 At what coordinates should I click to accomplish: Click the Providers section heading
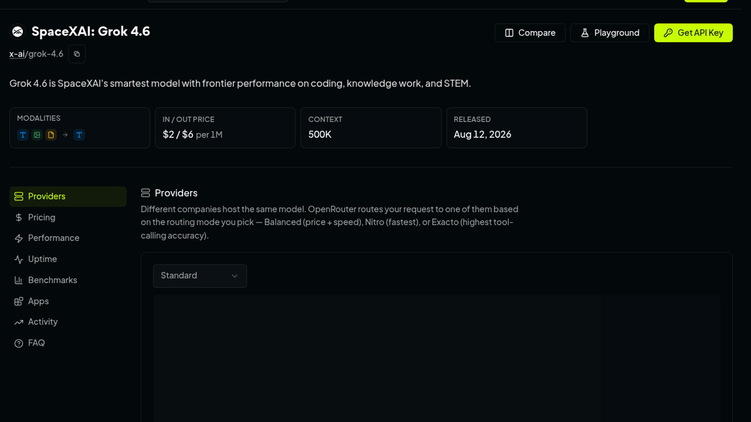point(176,193)
